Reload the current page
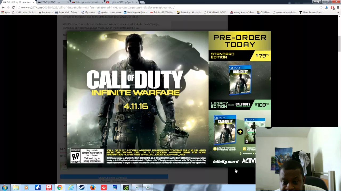 click(x=13, y=7)
